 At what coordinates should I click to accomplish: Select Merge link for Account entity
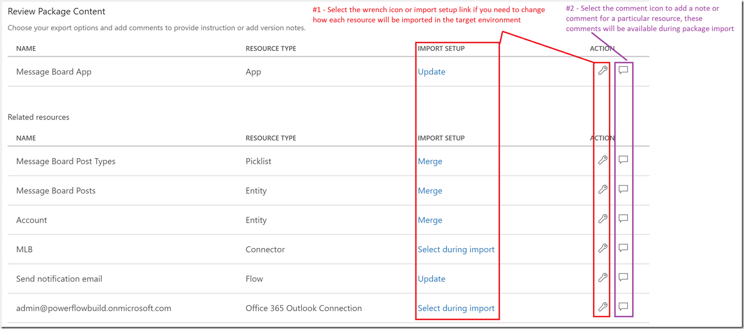430,220
